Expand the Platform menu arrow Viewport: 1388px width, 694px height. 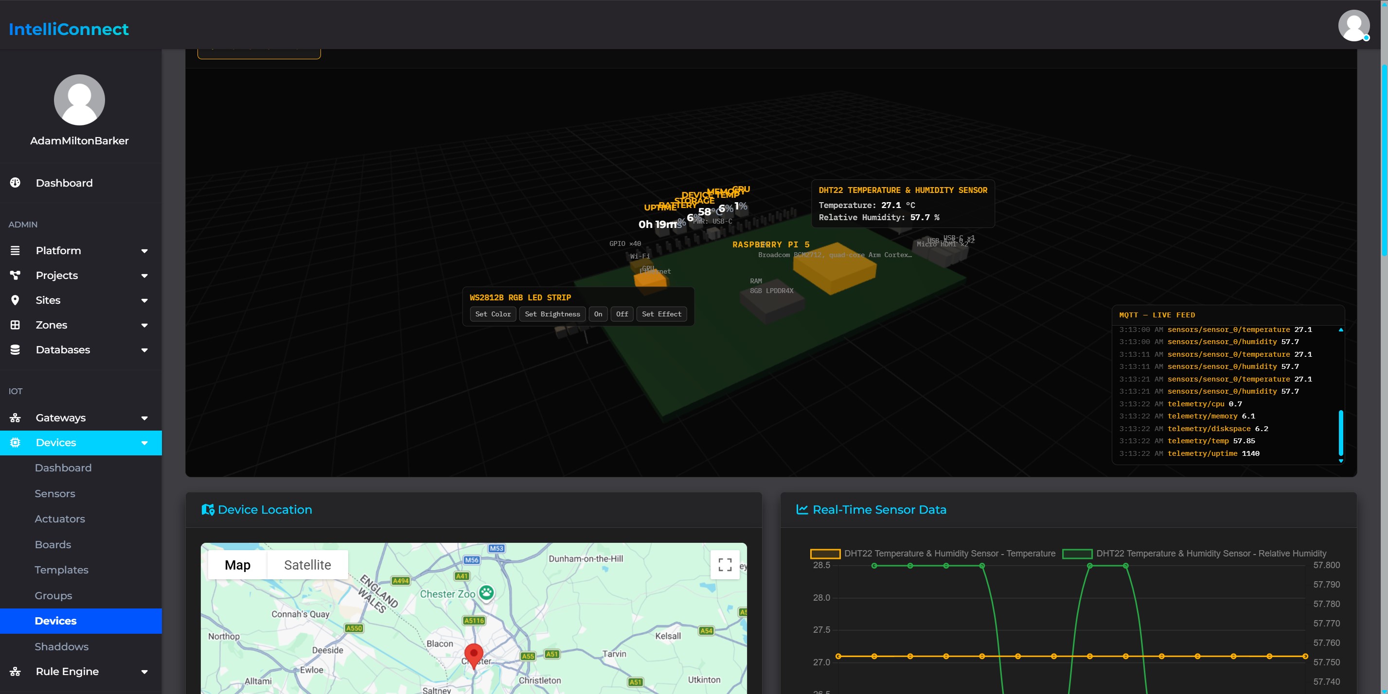144,251
